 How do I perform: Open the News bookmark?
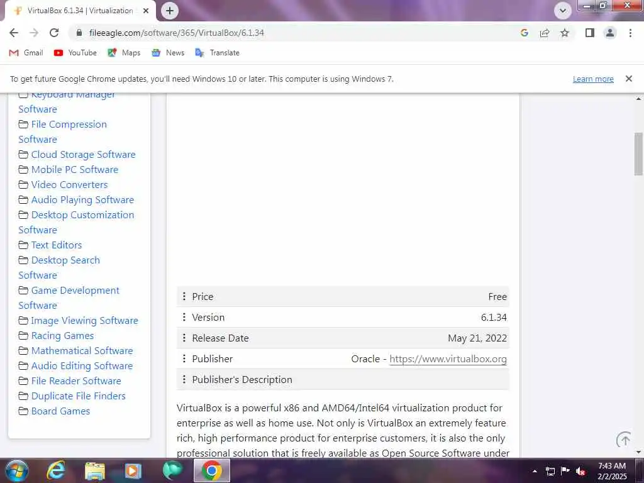coord(167,53)
